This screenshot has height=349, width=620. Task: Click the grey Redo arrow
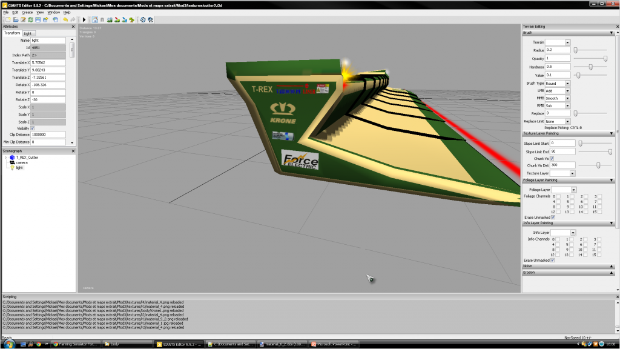pyautogui.click(x=73, y=19)
